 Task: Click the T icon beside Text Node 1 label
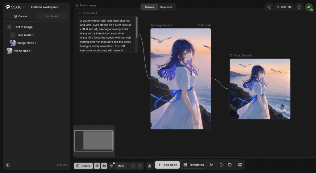pos(80,13)
